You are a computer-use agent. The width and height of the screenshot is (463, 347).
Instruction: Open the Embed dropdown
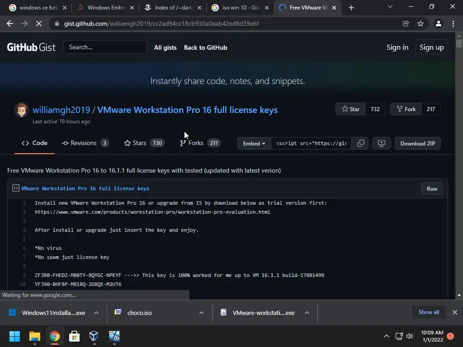coord(254,143)
